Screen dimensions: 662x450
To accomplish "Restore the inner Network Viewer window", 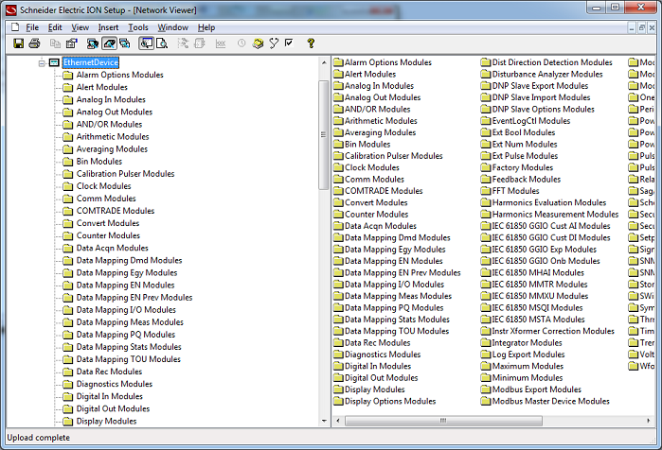I will pos(642,27).
